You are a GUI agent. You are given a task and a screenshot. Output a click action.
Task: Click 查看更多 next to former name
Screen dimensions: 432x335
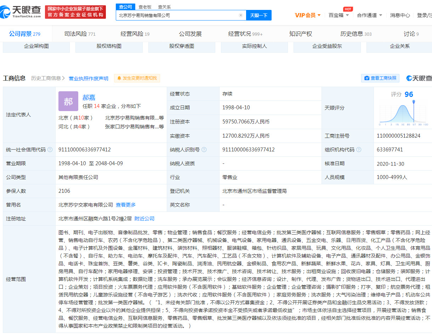click(x=126, y=205)
